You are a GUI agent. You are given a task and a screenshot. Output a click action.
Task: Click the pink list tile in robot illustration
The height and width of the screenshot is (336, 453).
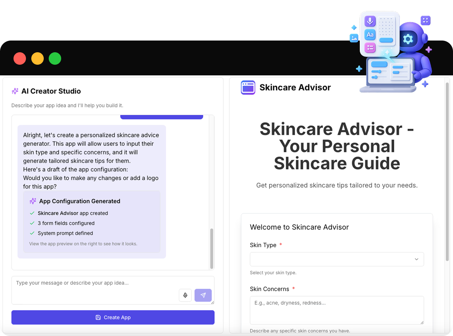click(370, 47)
